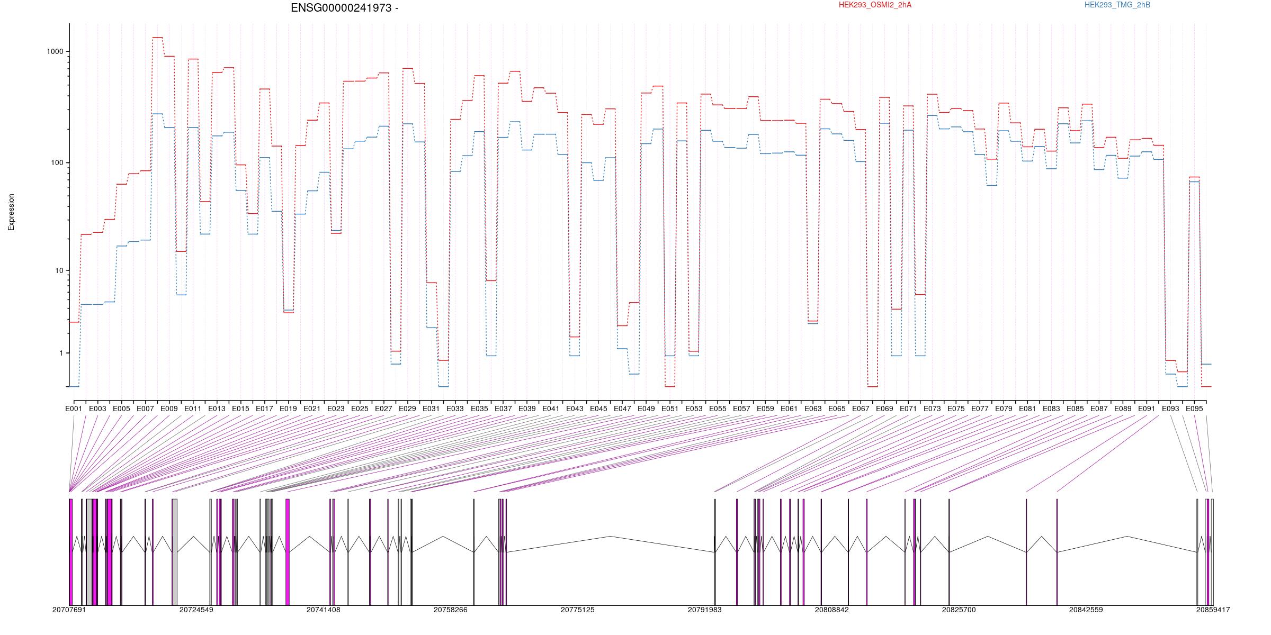1271x635 pixels.
Task: Click exon label E057
Action: (741, 409)
